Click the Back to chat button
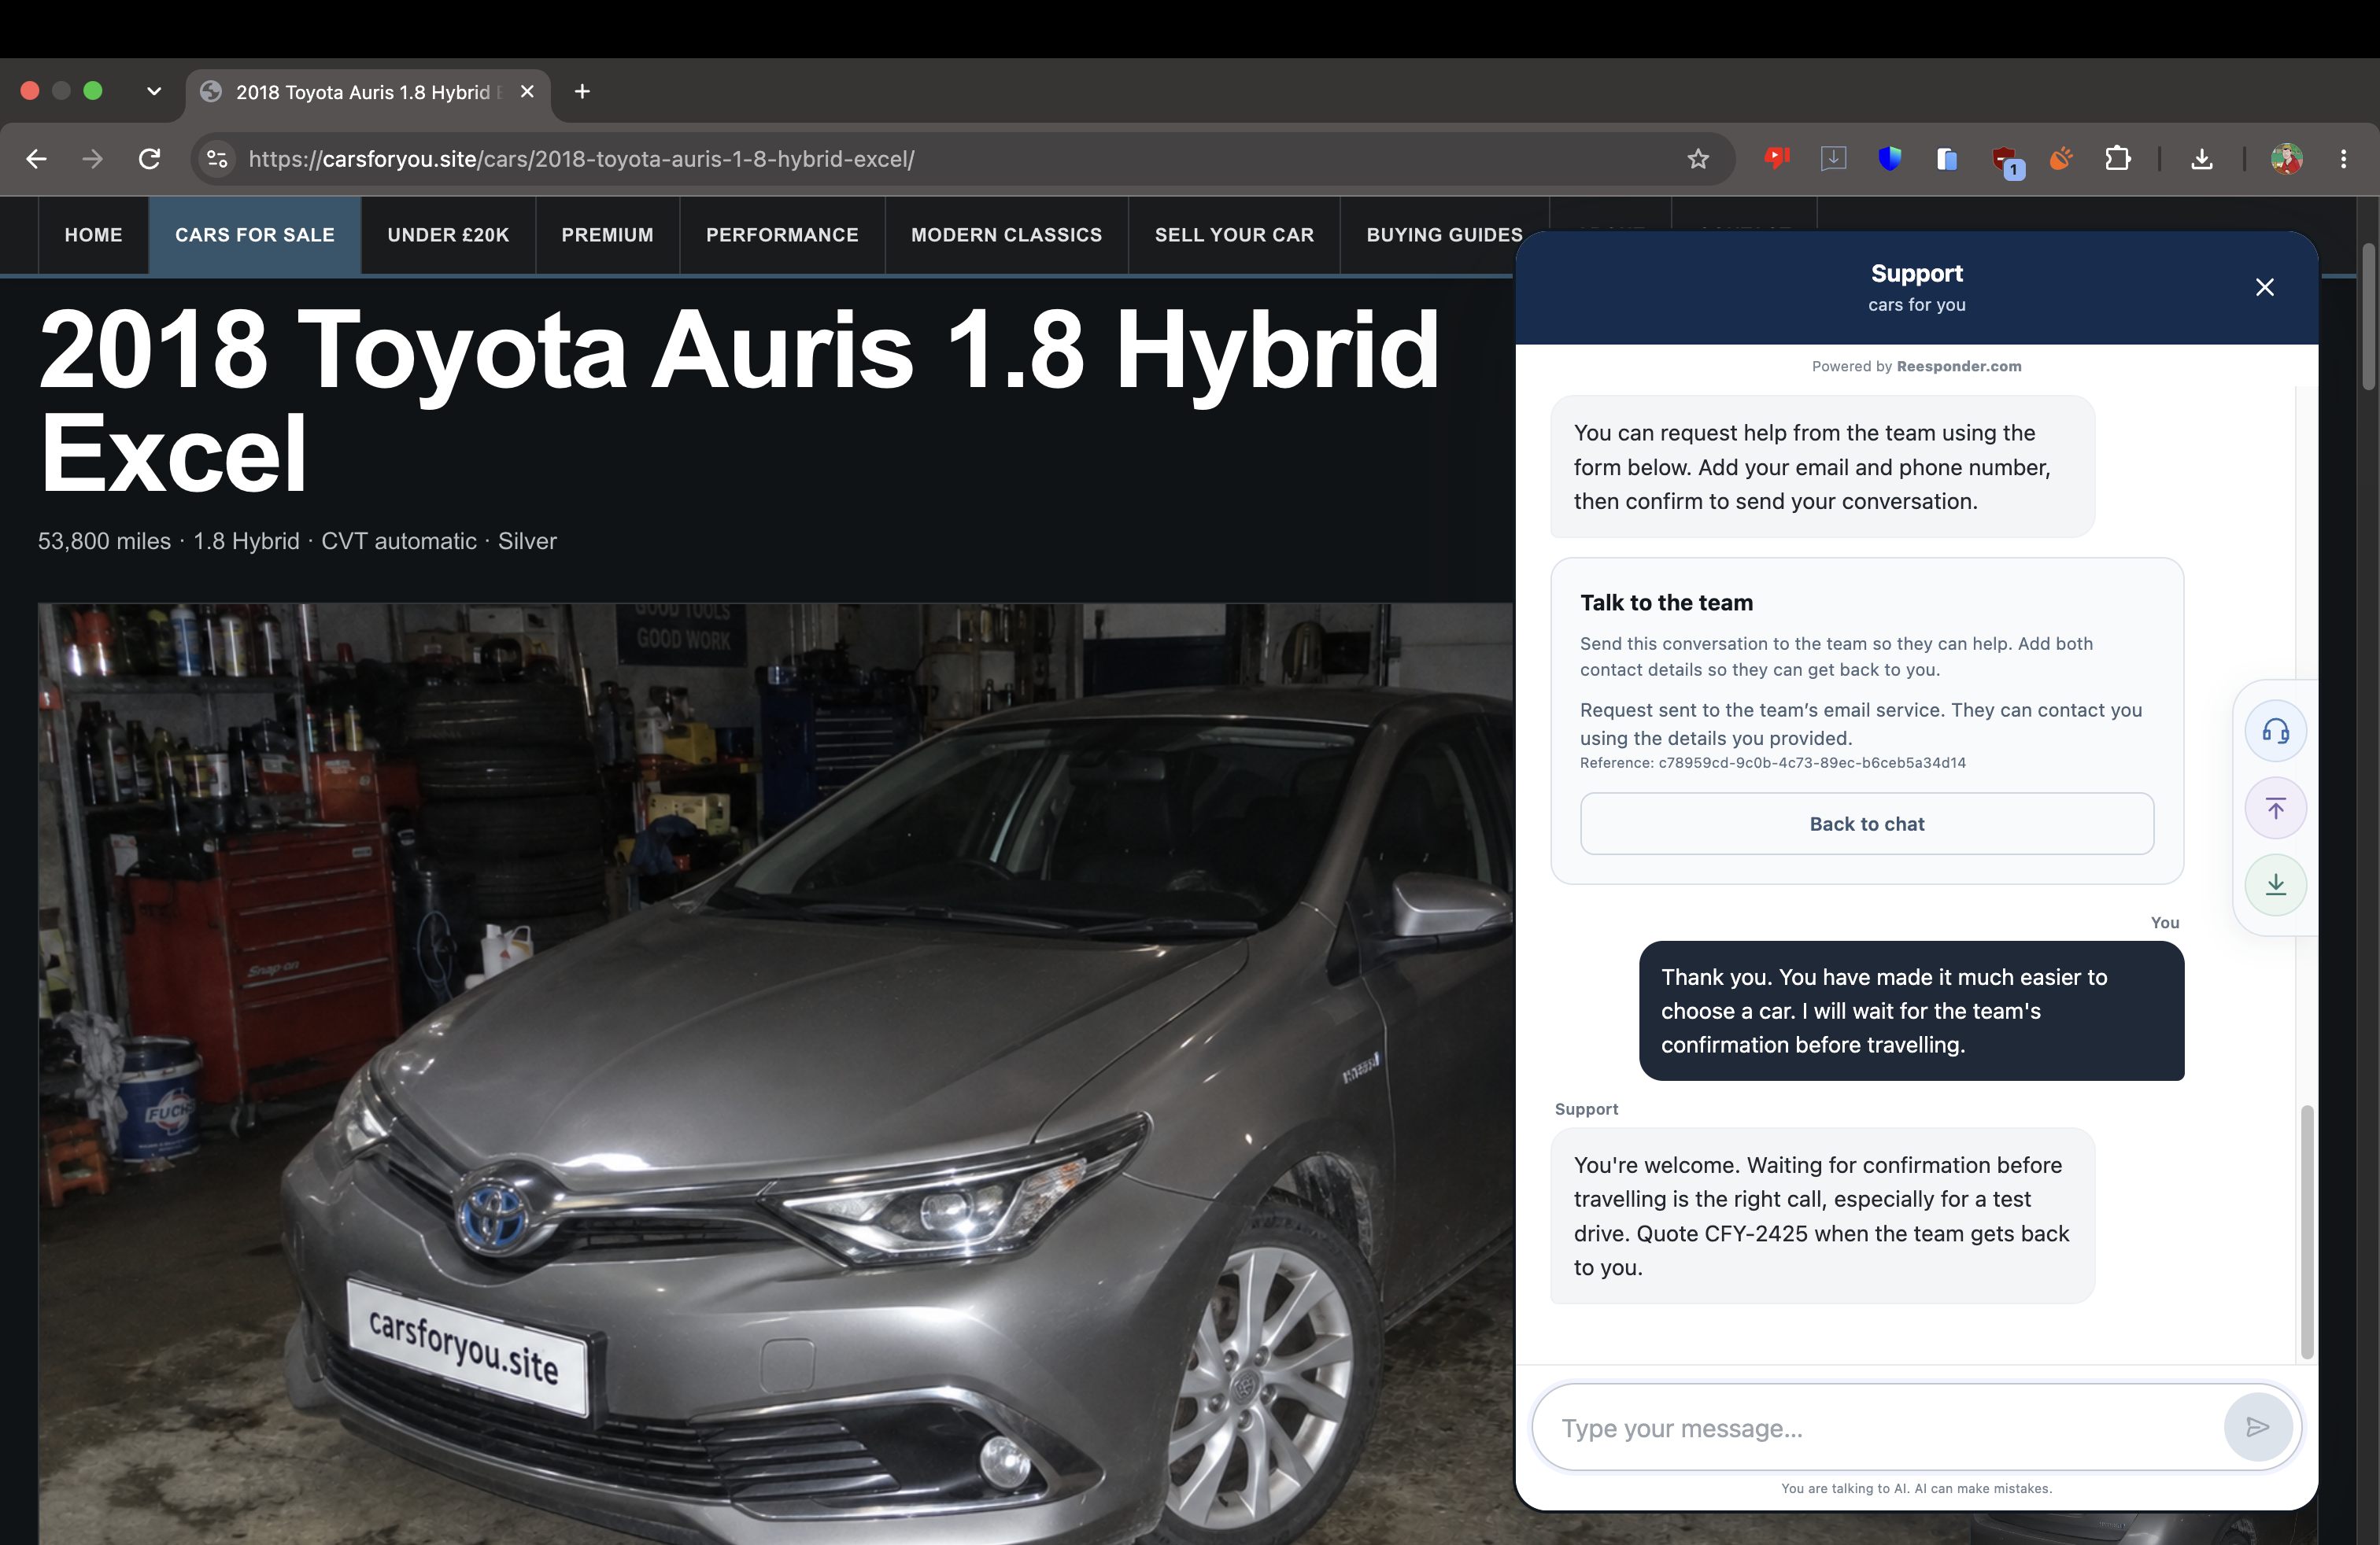2380x1545 pixels. pos(1867,824)
